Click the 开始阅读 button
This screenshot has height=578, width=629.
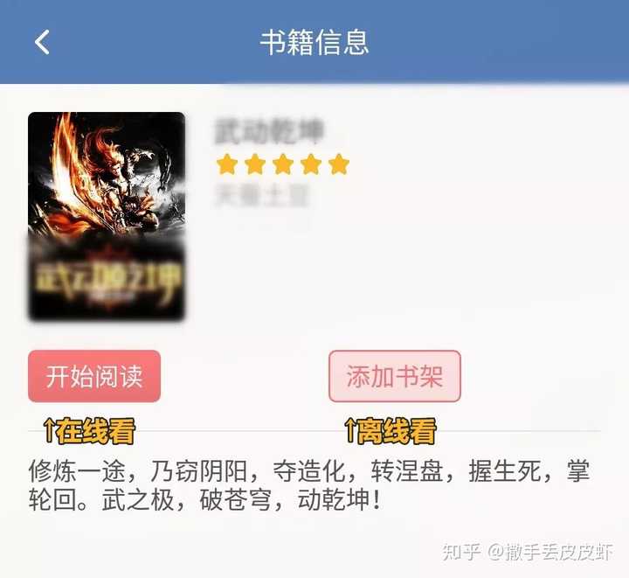[x=94, y=376]
